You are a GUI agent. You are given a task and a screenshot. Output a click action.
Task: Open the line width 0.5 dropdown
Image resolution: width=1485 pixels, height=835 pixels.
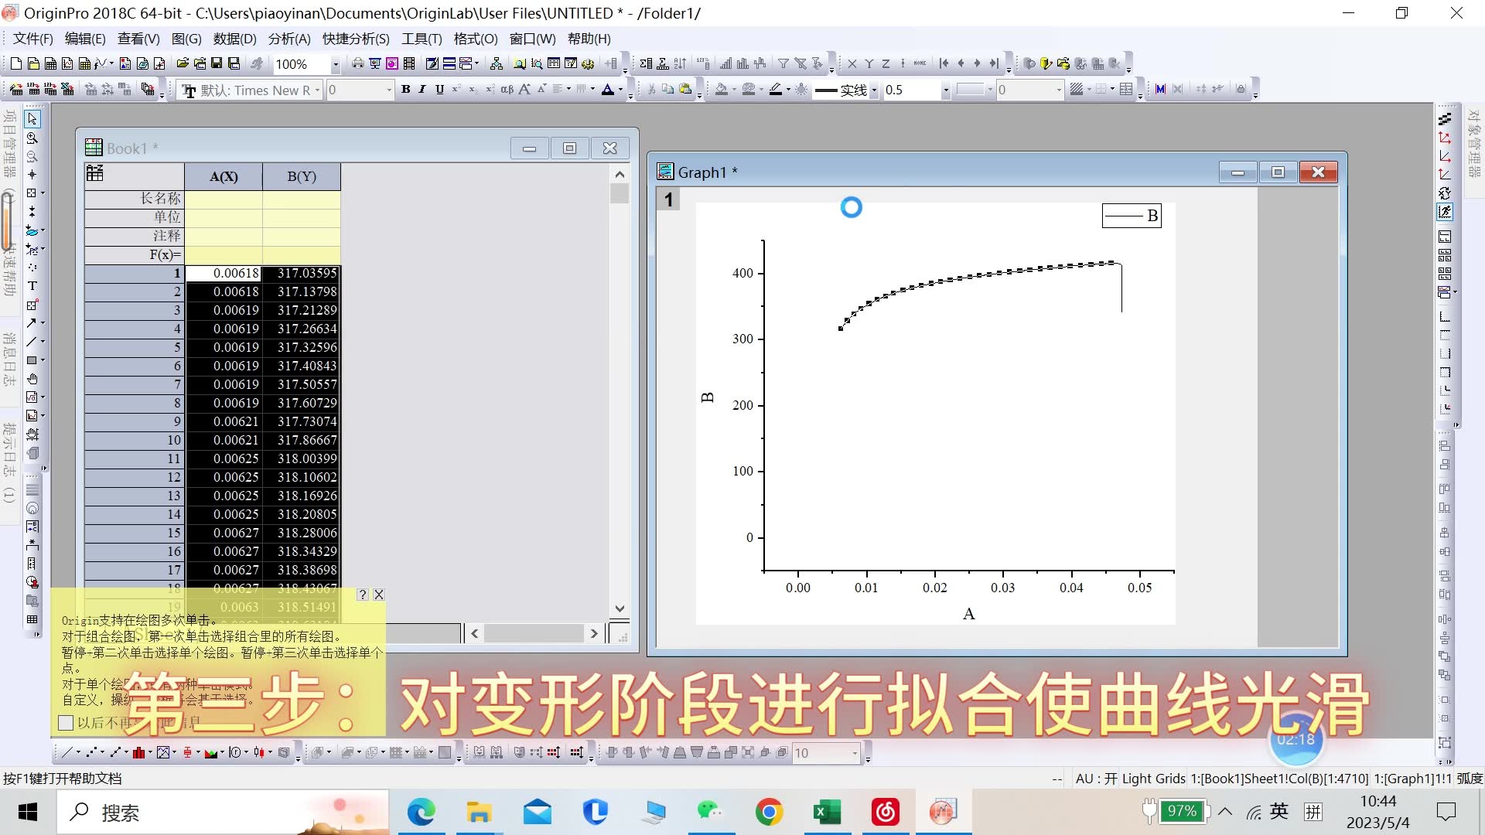click(945, 90)
